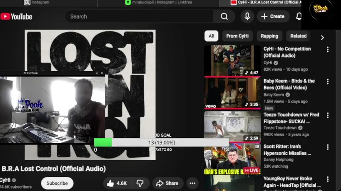
Task: Open options menu for Teezo Touchdown video
Action: 328,115
